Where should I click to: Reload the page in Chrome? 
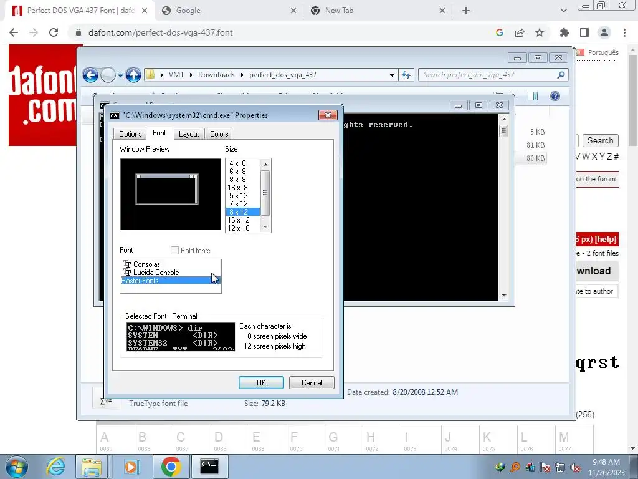point(54,32)
